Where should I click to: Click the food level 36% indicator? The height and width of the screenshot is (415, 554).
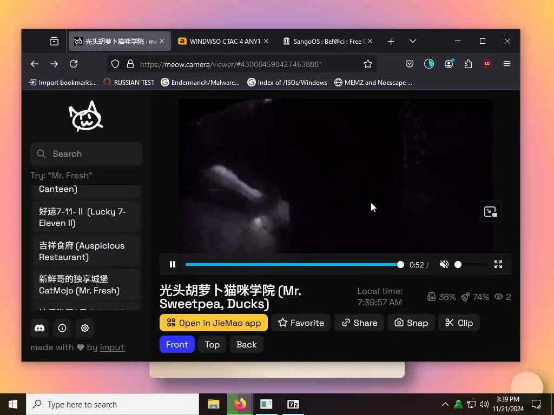point(441,297)
